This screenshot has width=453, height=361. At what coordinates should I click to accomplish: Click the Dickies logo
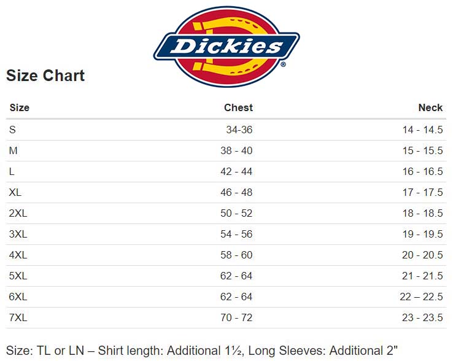[226, 46]
